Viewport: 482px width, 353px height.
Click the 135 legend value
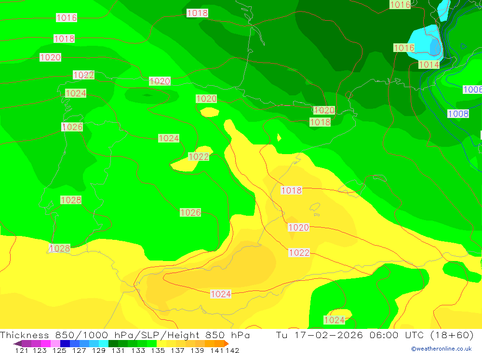pyautogui.click(x=158, y=350)
